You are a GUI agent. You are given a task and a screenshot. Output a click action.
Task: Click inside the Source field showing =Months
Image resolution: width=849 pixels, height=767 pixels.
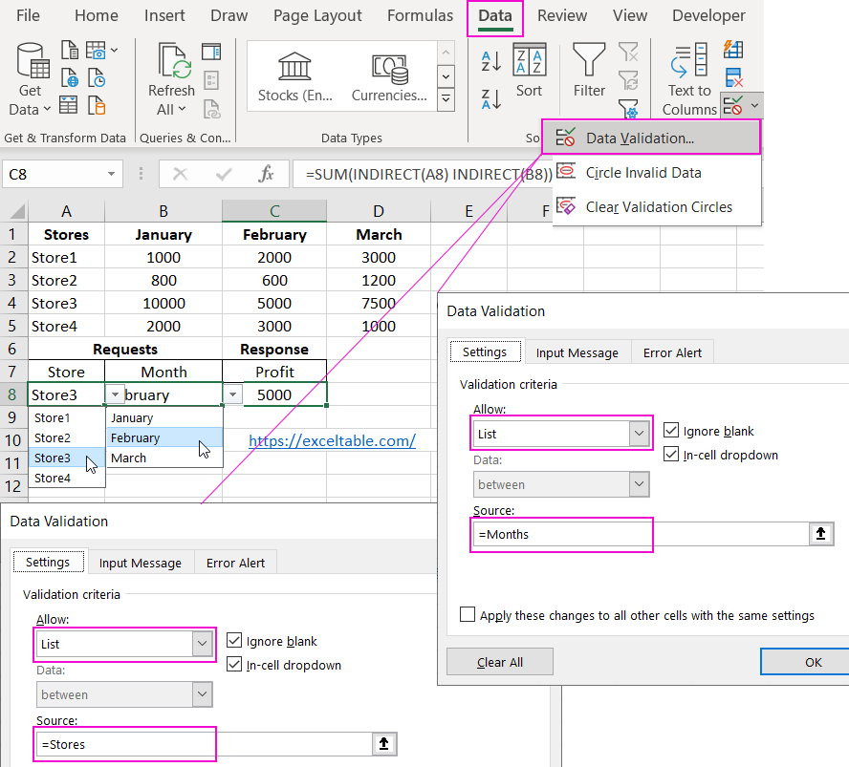pos(561,534)
